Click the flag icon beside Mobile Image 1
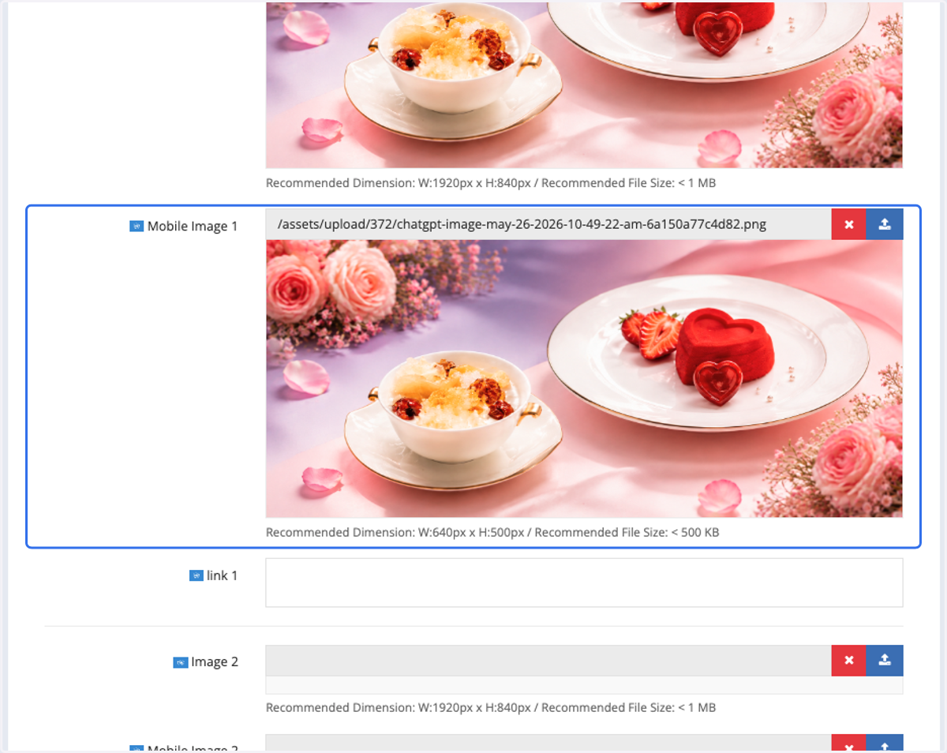Viewport: 947px width, 753px height. 137,227
